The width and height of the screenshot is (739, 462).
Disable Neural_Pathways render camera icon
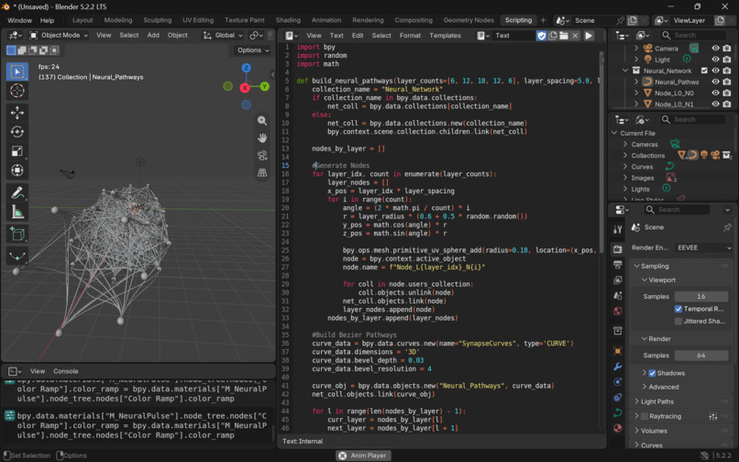point(727,82)
